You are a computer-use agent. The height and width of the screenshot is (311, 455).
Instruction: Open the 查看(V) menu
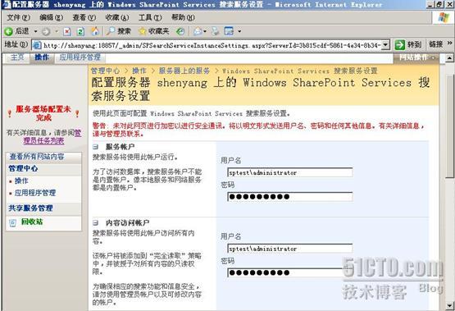[x=84, y=17]
